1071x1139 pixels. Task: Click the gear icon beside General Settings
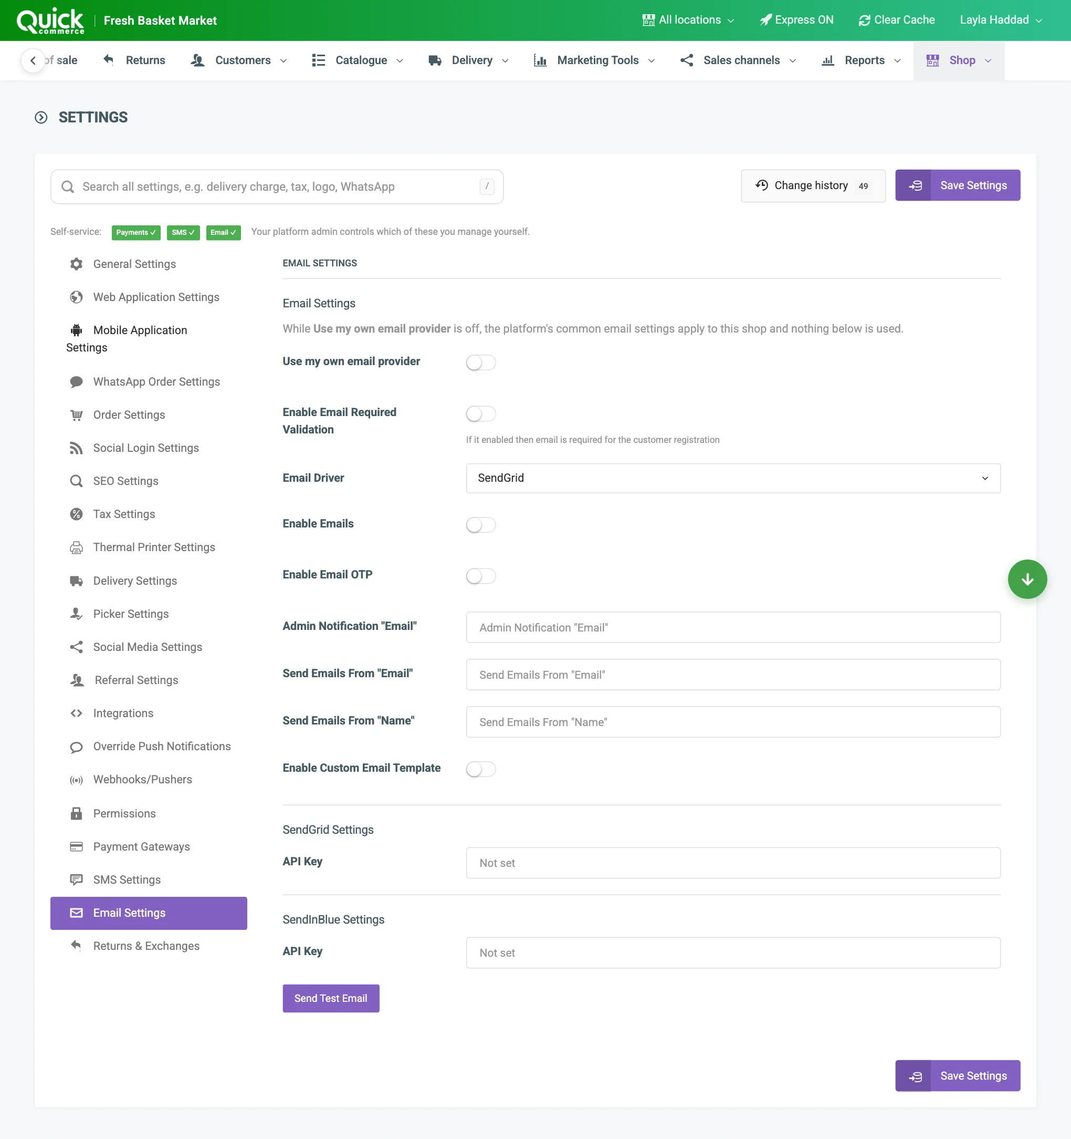tap(76, 264)
